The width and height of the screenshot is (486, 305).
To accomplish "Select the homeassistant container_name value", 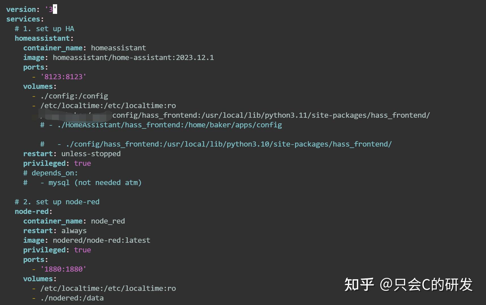I will [x=118, y=48].
